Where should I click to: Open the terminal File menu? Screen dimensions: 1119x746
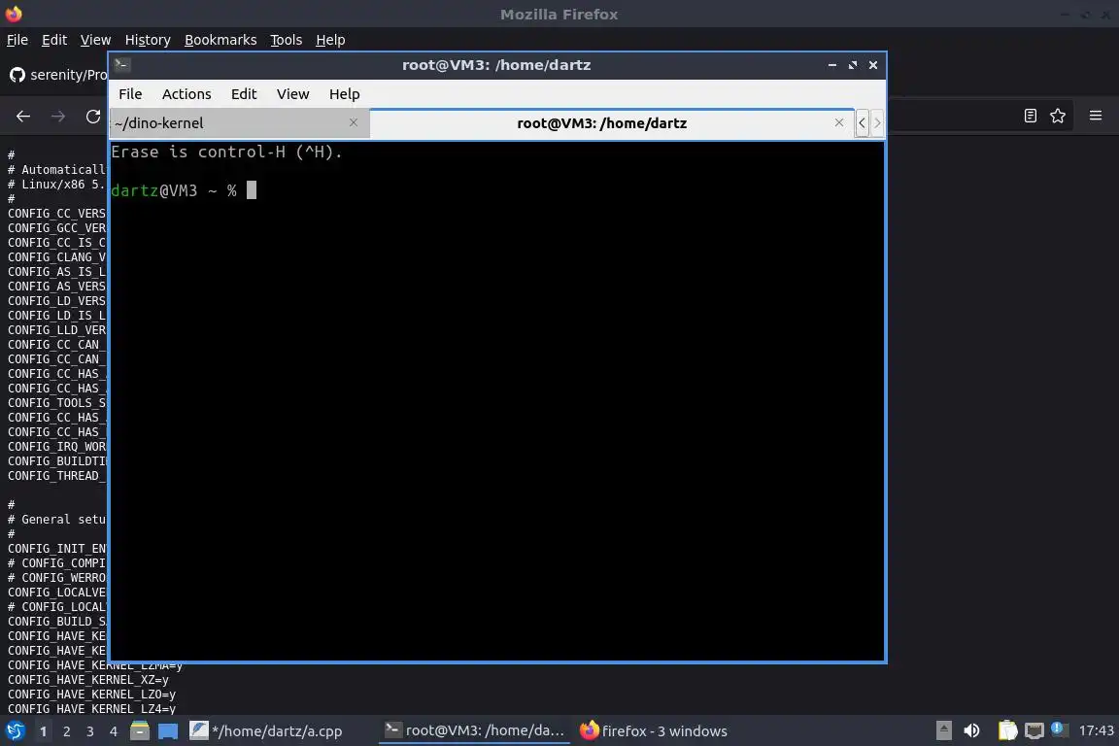click(x=130, y=94)
